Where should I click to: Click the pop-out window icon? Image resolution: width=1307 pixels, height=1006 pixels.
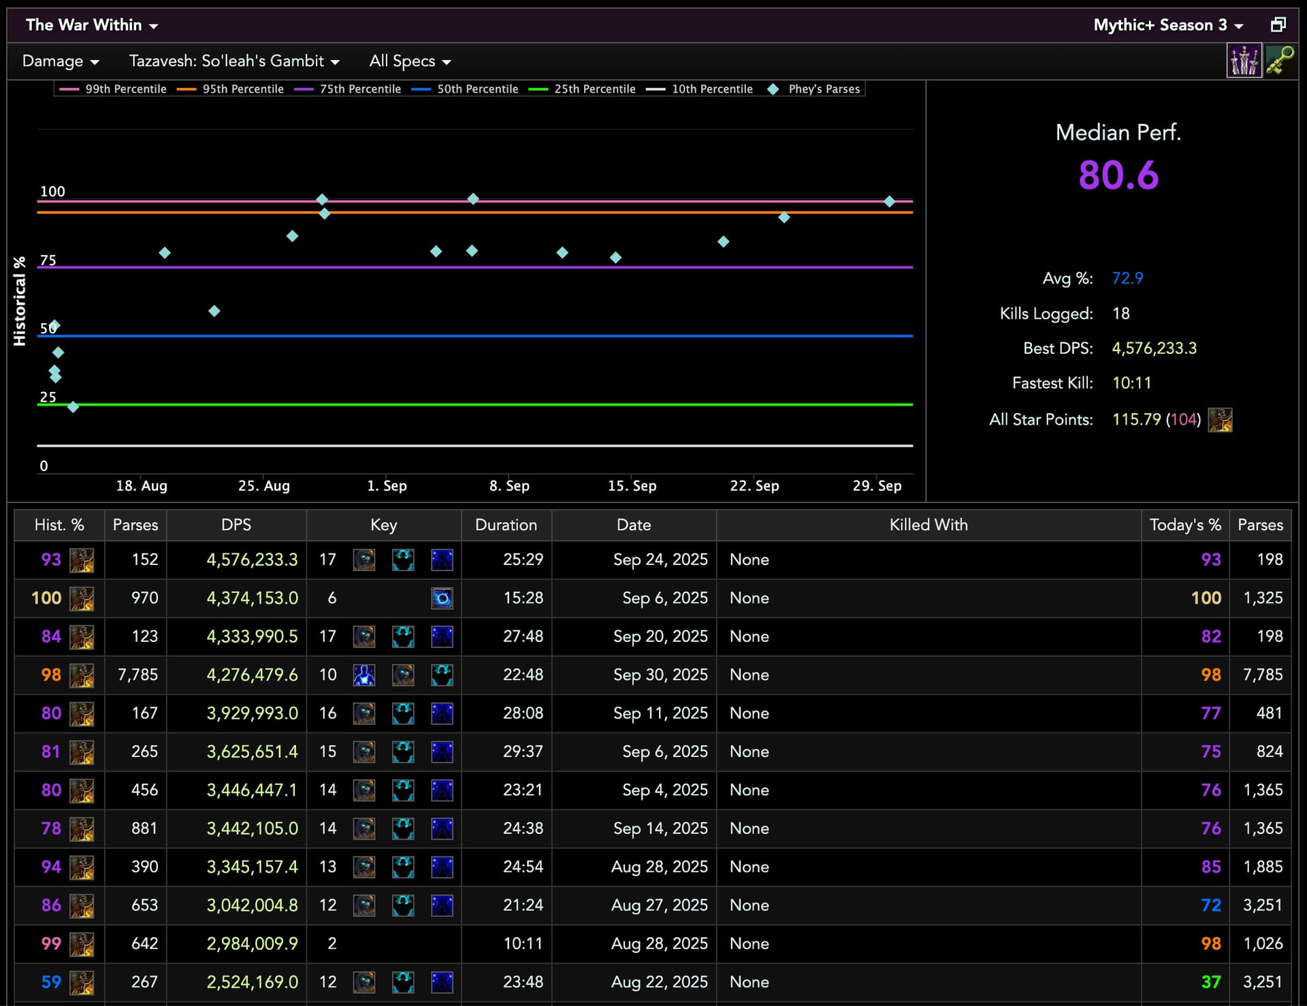(x=1278, y=25)
